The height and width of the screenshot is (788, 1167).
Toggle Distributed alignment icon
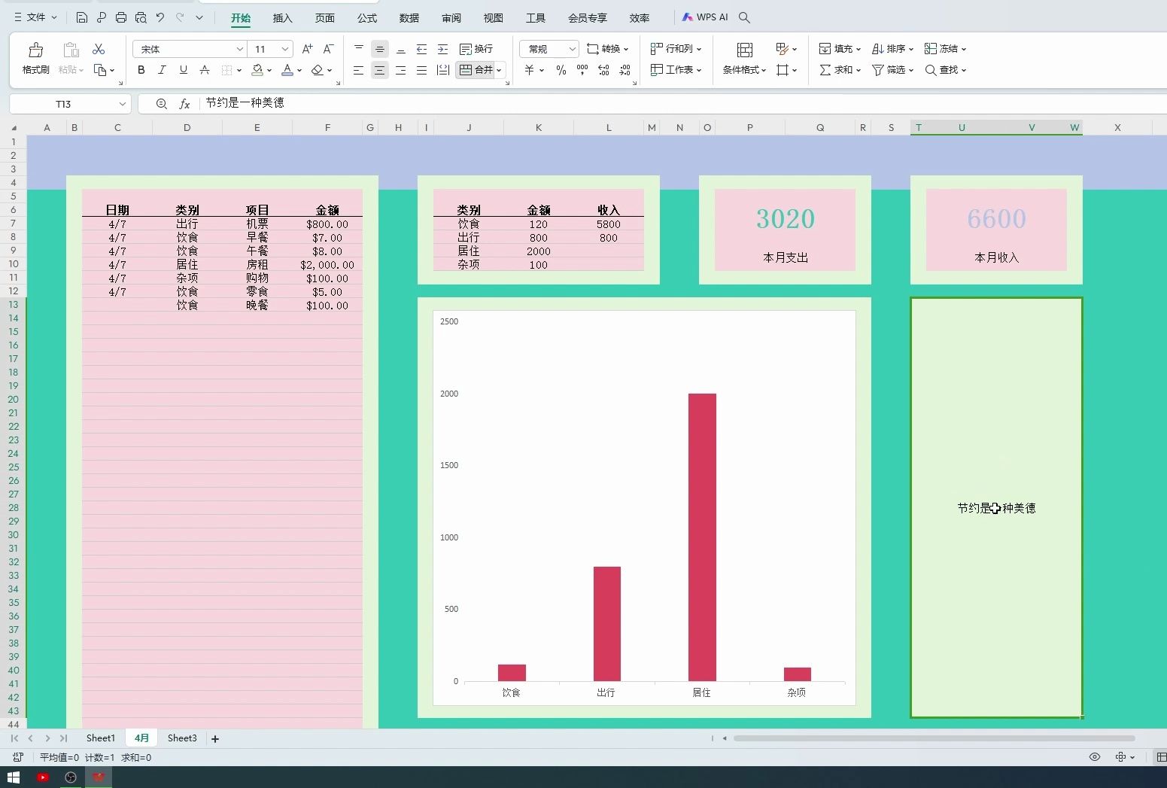tap(443, 70)
